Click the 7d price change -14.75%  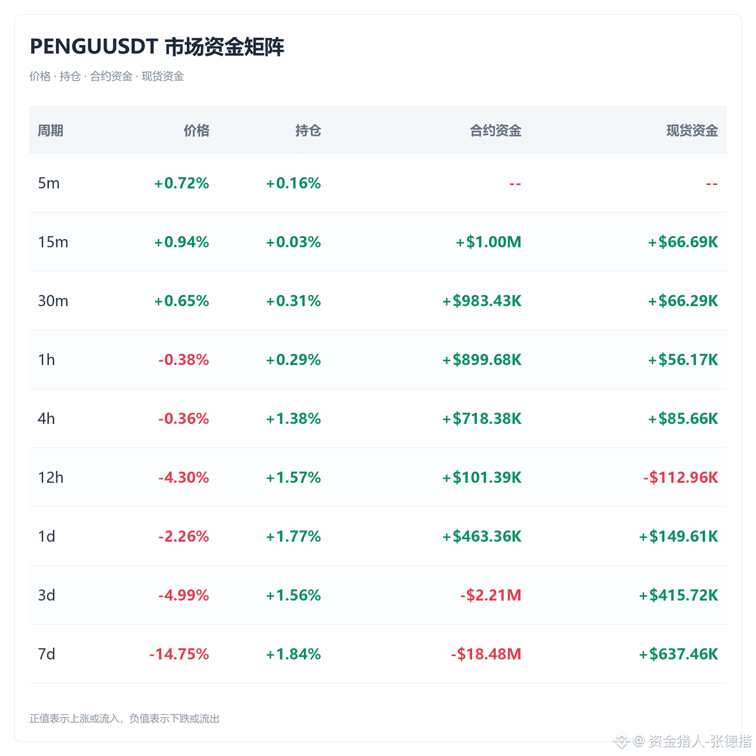coord(179,654)
